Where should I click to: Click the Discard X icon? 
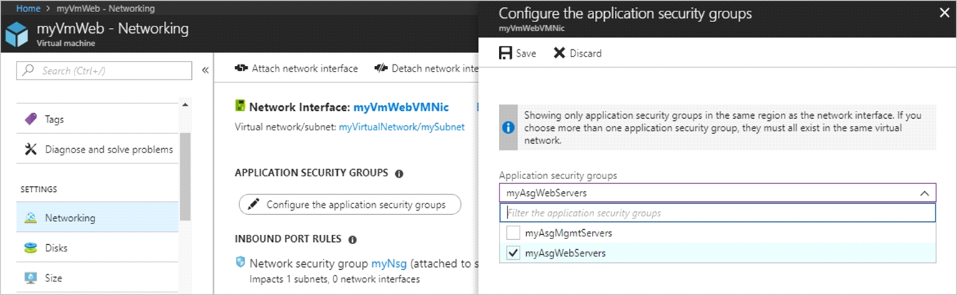point(559,53)
